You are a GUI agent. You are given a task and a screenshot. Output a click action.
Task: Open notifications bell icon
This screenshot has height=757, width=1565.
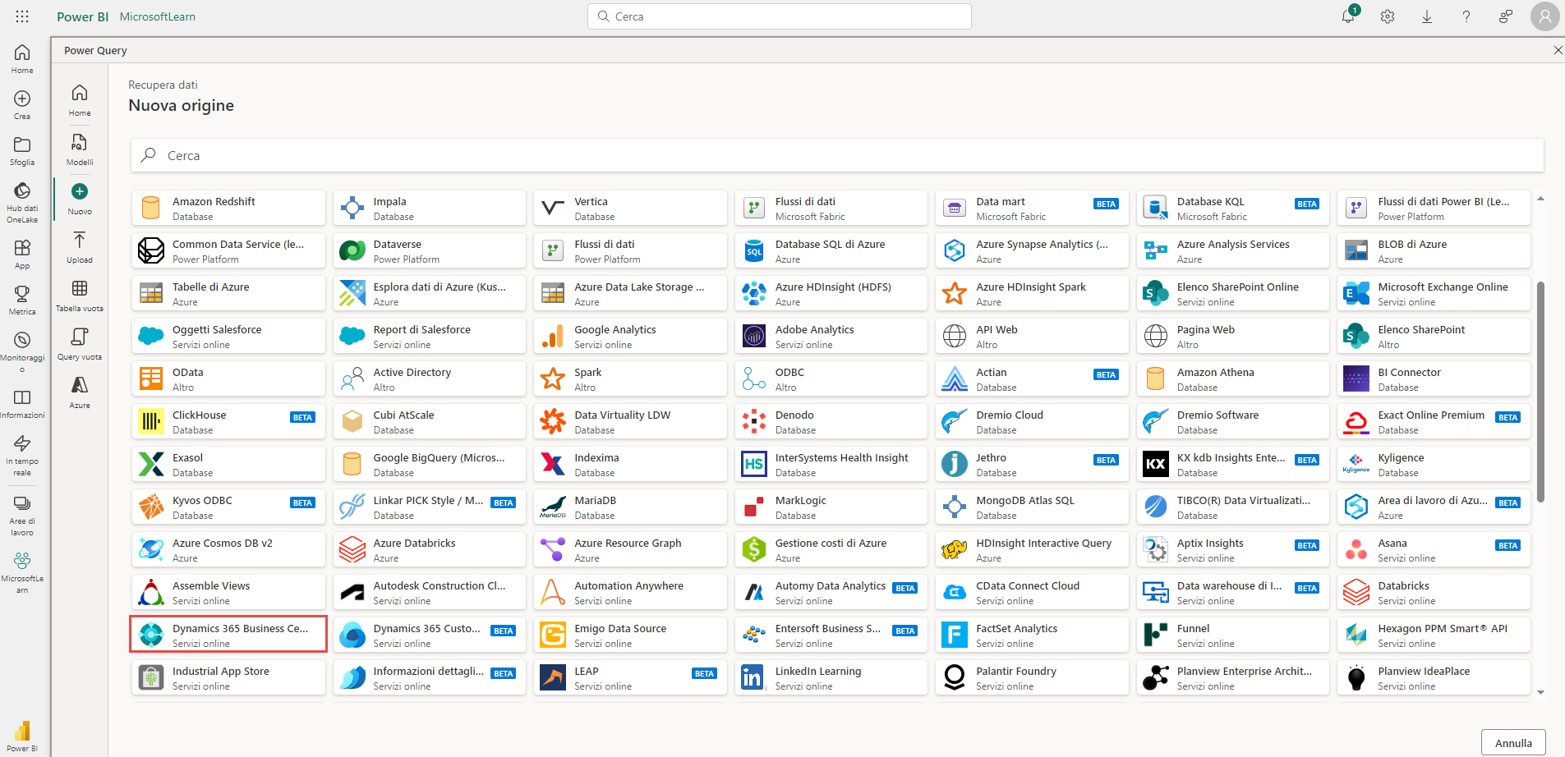[x=1348, y=16]
